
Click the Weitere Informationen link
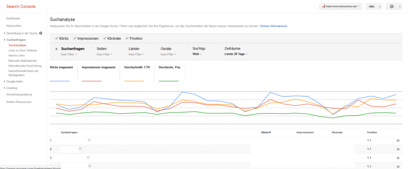(x=273, y=26)
